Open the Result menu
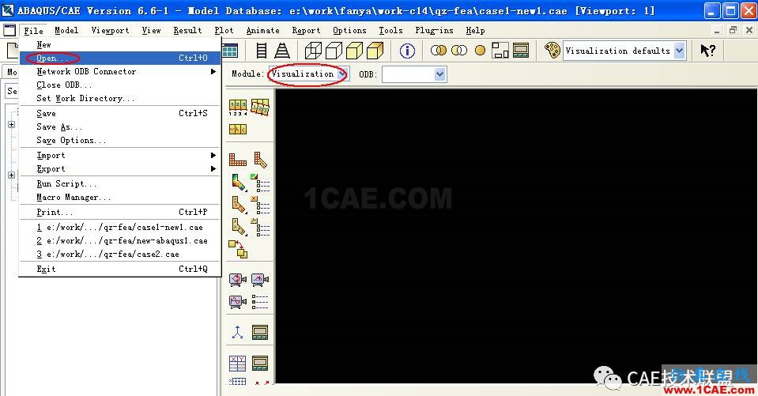Screen dimensions: 758x396 coord(187,31)
